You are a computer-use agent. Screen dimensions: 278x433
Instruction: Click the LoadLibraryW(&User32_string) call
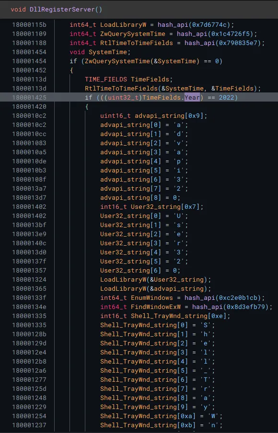(x=156, y=280)
